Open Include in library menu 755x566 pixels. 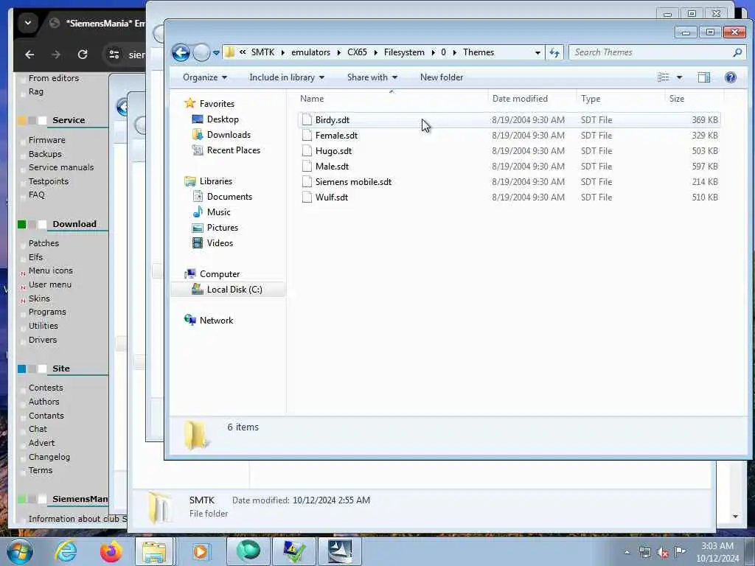point(287,77)
